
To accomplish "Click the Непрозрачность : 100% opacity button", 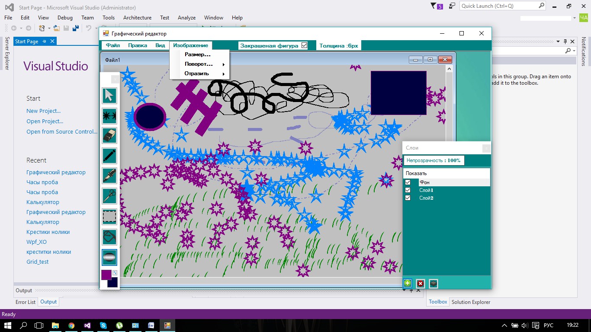I will 434,160.
